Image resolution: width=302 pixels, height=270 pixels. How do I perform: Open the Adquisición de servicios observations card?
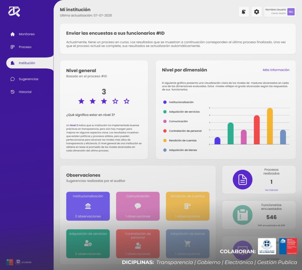click(x=88, y=243)
